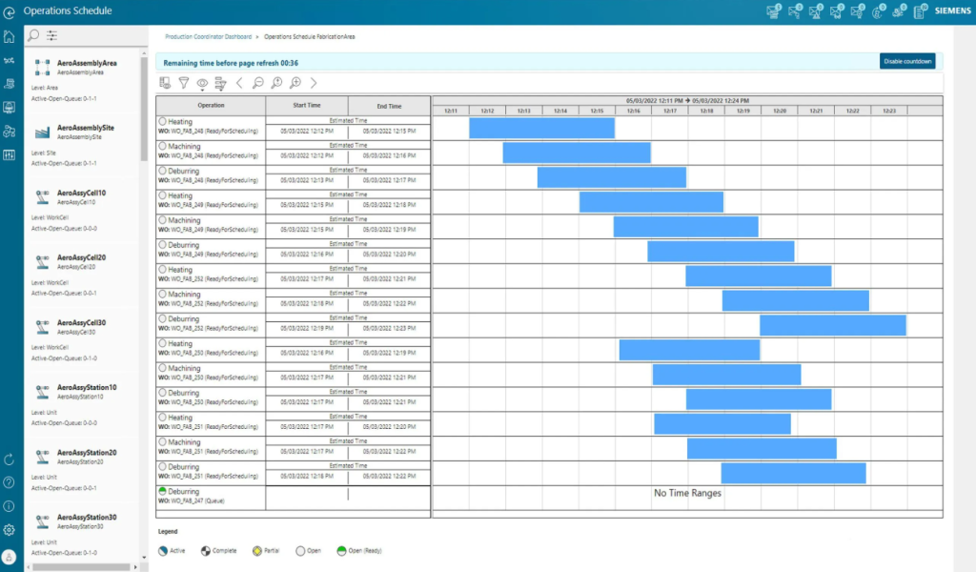Select the Active status marker in the legend
This screenshot has height=572, width=976.
coord(161,550)
